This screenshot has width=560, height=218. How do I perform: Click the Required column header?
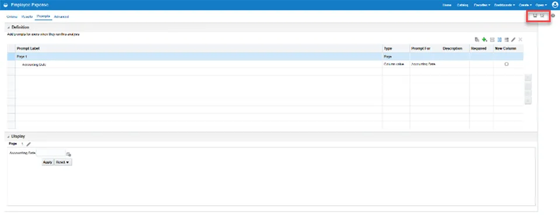coord(479,49)
